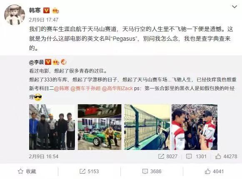View the crowd photo with racing suits
Image resolution: width=242 pixels, height=179 pixels.
(195, 127)
